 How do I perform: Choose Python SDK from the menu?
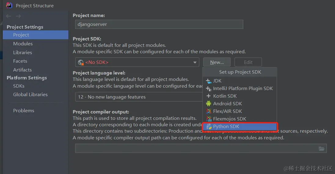[239, 127]
